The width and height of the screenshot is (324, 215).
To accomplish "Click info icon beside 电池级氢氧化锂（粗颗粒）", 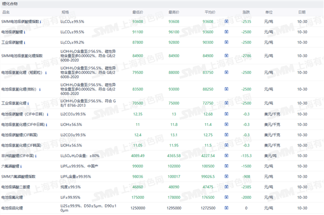I will point(46,73).
